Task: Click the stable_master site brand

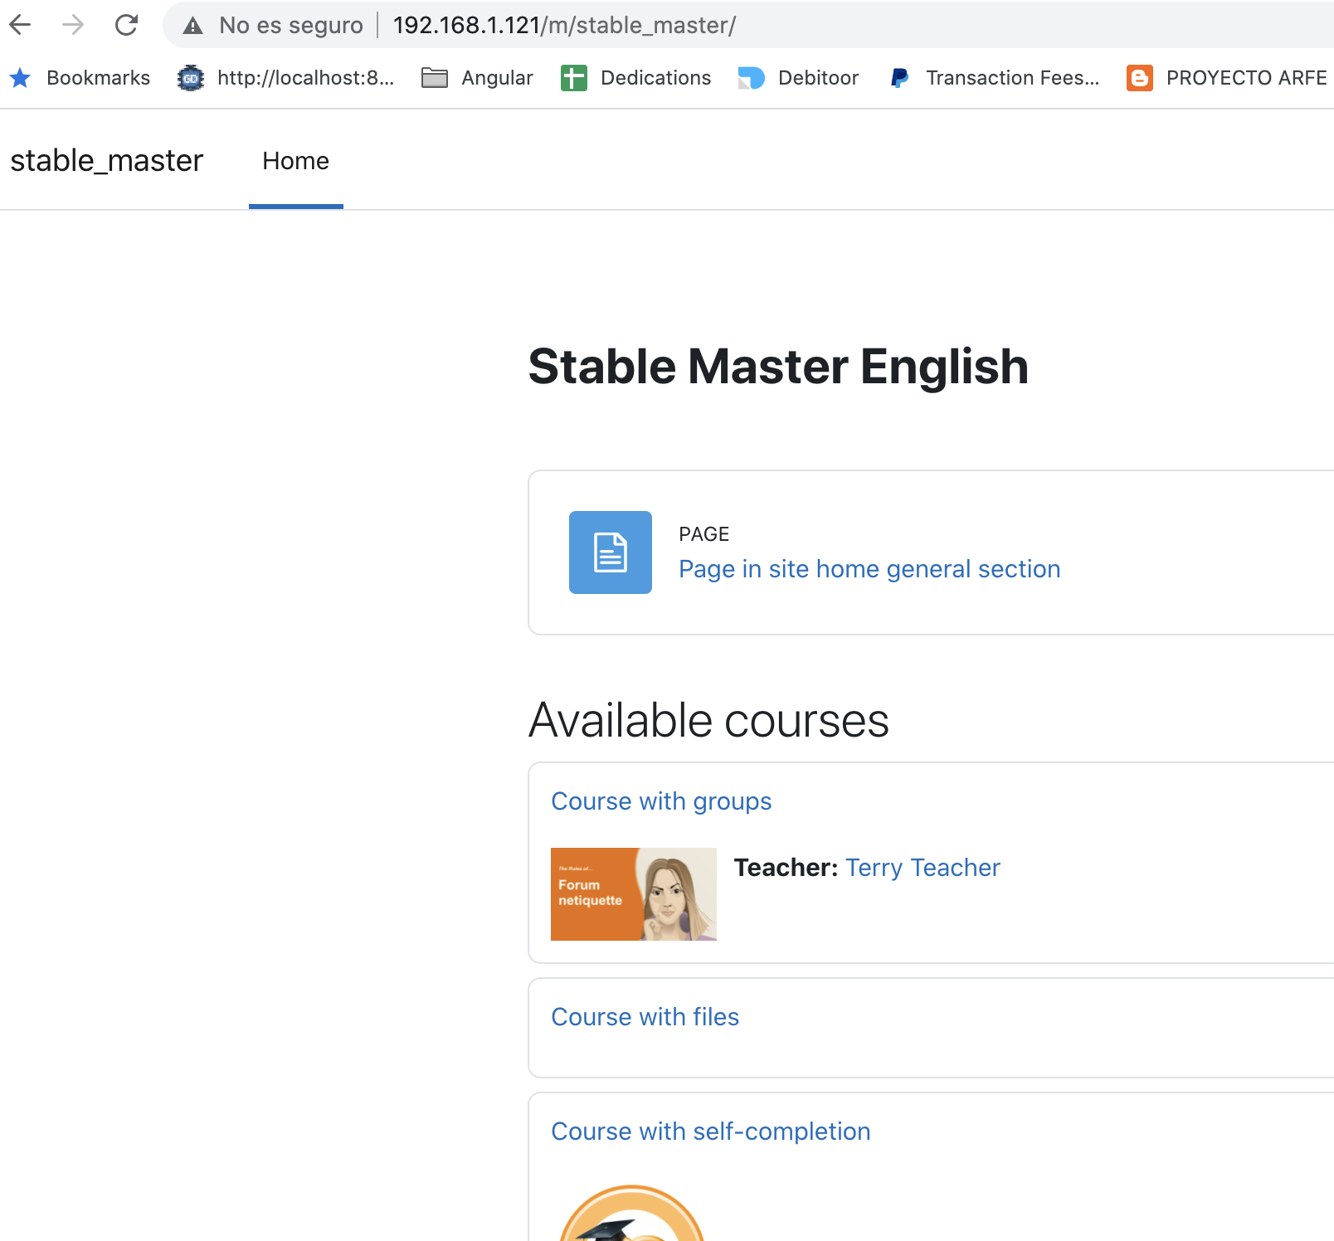Action: [x=107, y=160]
